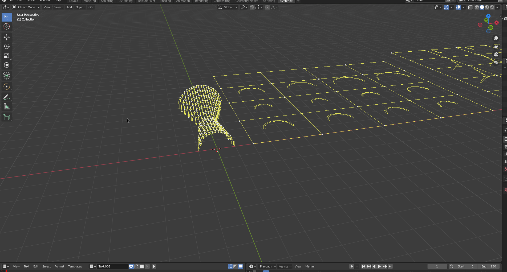The height and width of the screenshot is (272, 507).
Task: Open the snapping options dropdown
Action: (x=259, y=7)
